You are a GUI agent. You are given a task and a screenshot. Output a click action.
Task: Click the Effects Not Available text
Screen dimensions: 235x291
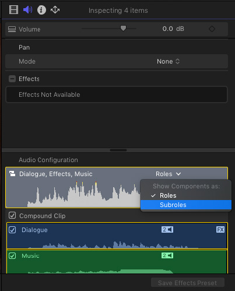click(50, 94)
